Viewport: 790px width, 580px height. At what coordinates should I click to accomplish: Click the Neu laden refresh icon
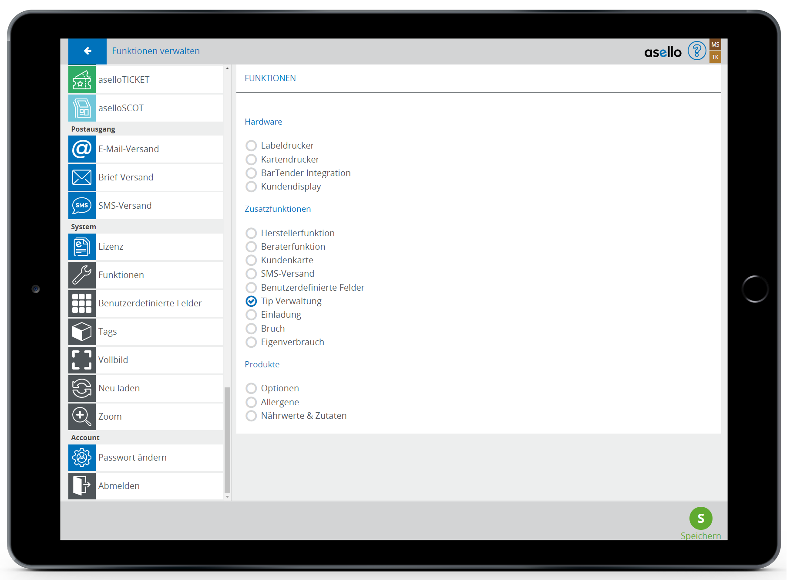(x=82, y=388)
